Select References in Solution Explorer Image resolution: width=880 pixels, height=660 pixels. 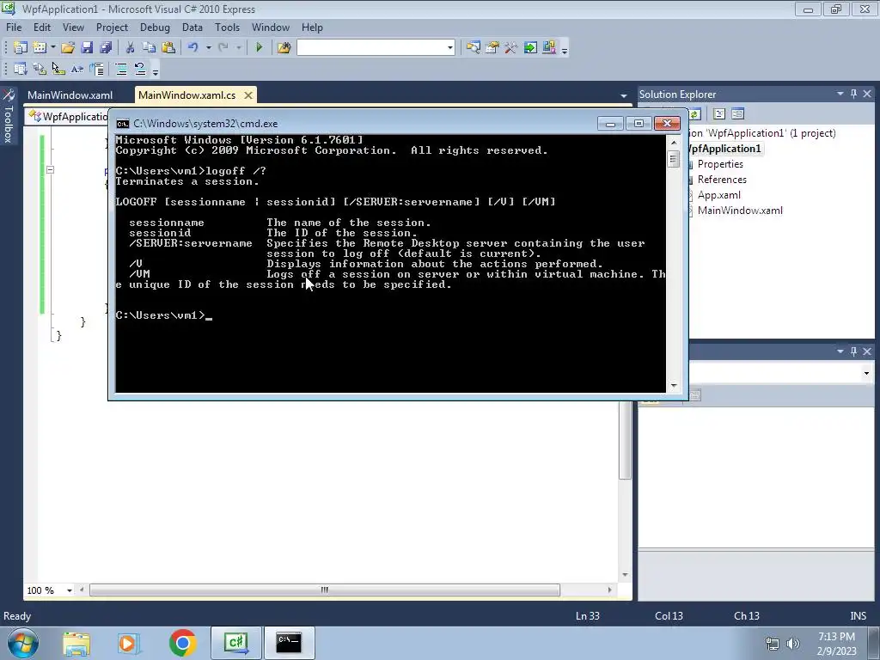coord(722,180)
